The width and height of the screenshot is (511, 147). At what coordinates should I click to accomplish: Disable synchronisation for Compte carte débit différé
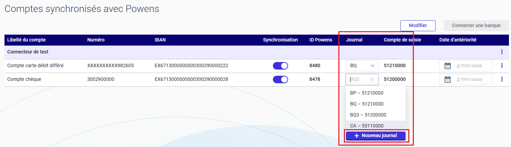coord(280,66)
